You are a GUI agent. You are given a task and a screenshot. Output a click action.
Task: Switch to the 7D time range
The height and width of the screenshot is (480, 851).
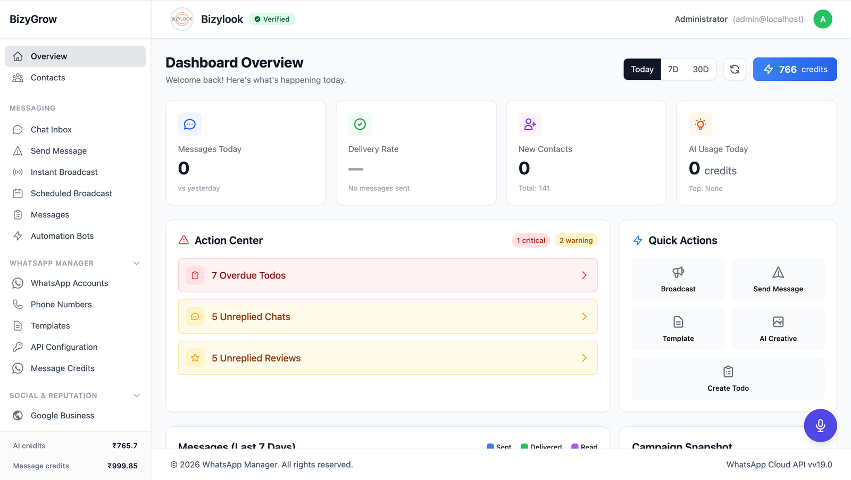(673, 69)
